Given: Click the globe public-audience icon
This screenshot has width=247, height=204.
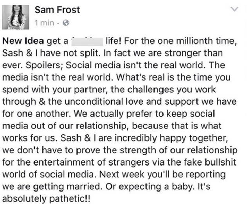Looking at the screenshot, I should coord(66,23).
